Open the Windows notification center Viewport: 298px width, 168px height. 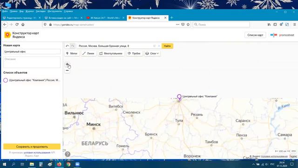(292, 164)
